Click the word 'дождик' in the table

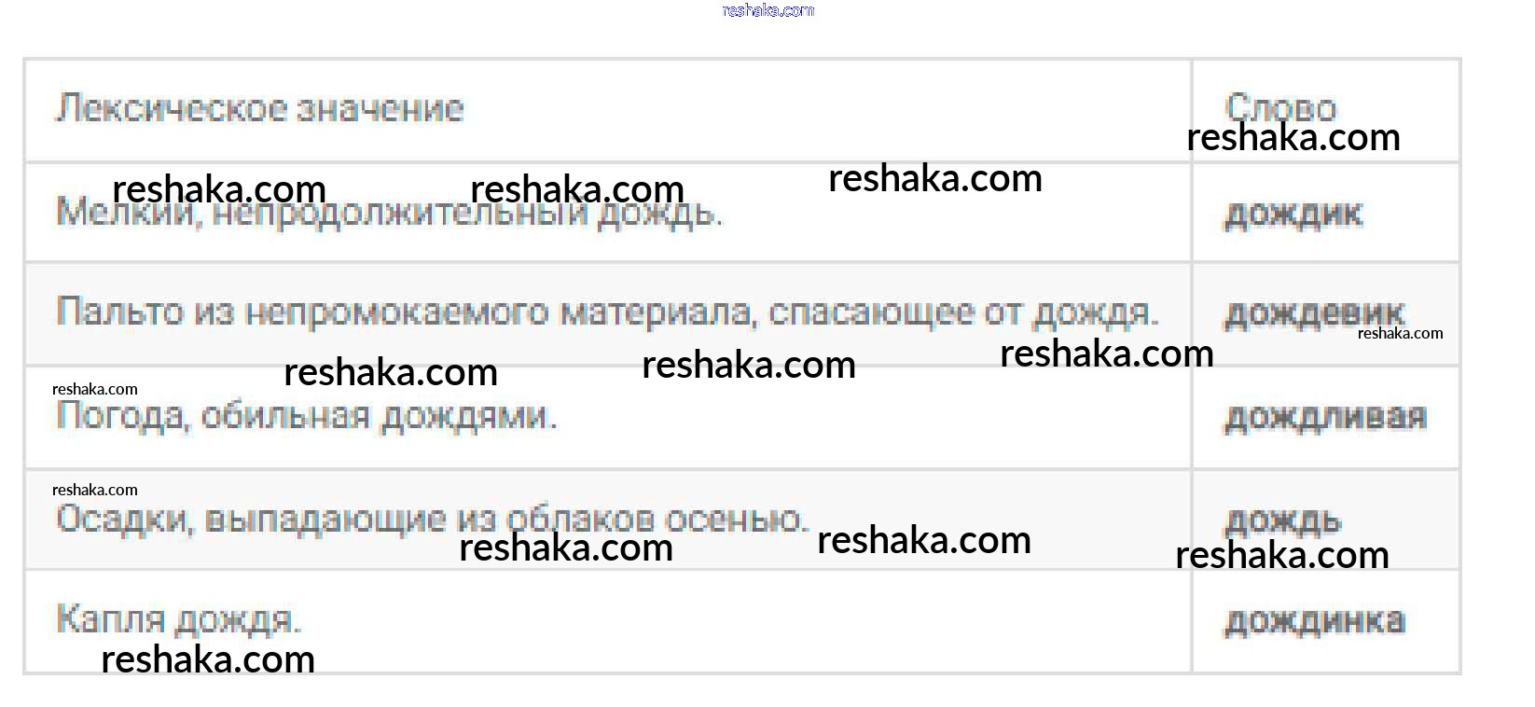pyautogui.click(x=1293, y=215)
